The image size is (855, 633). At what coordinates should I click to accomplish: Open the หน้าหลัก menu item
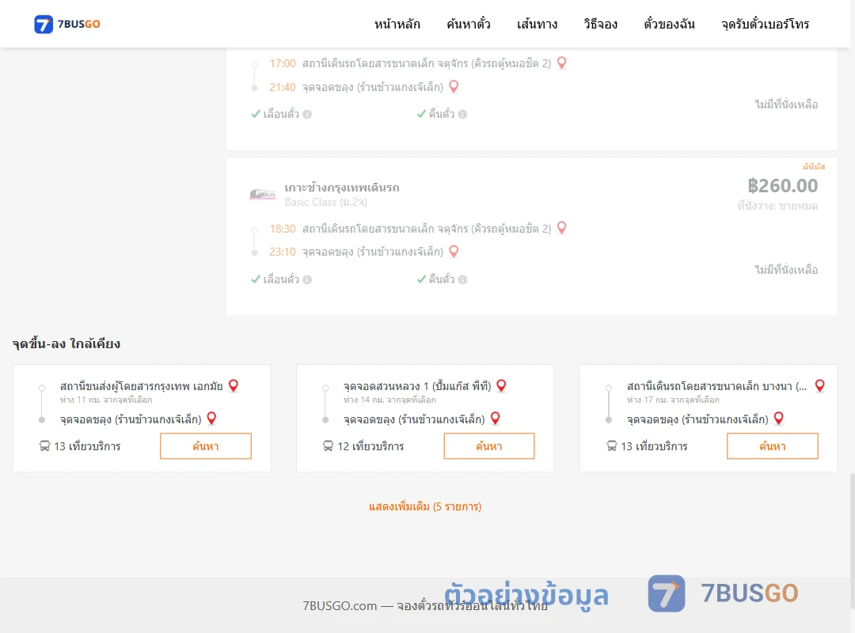tap(397, 24)
